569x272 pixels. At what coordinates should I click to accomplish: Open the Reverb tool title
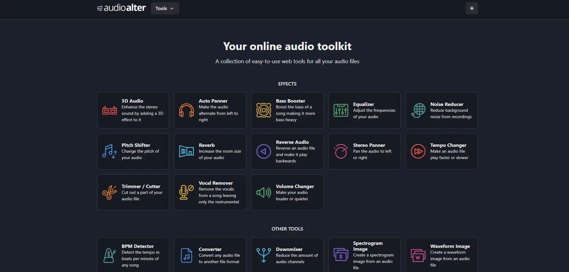[207, 145]
